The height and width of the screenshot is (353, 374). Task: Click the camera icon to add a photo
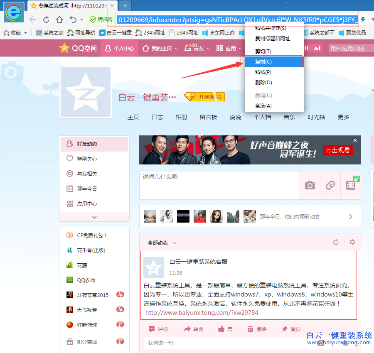pyautogui.click(x=310, y=185)
